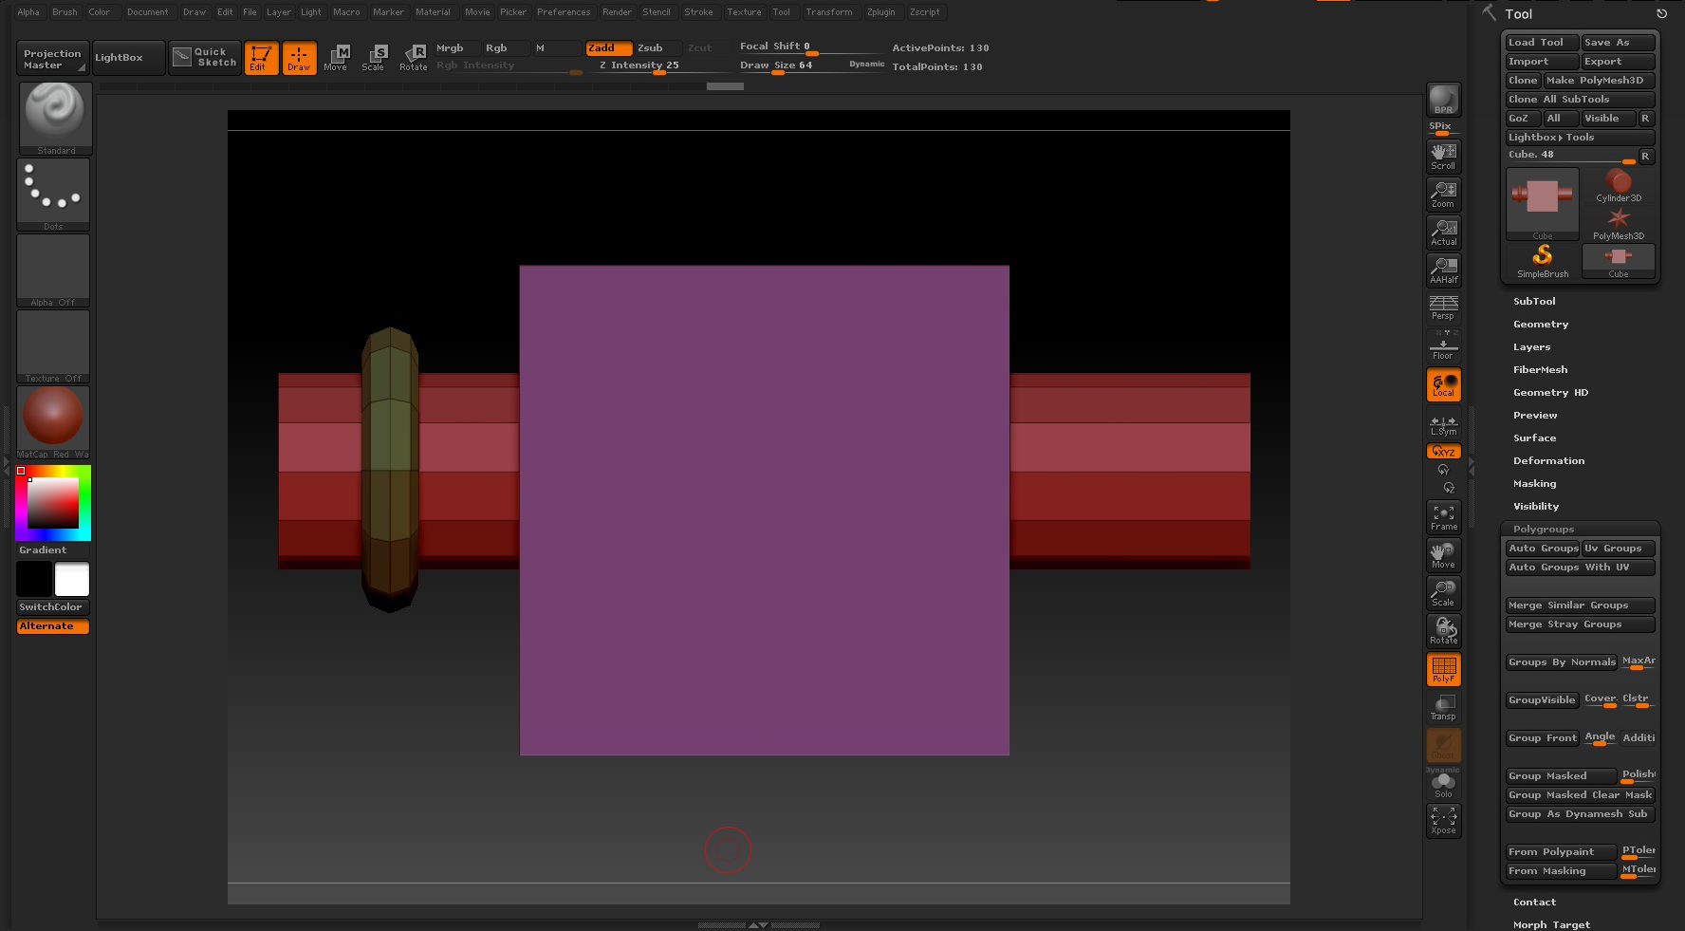Image resolution: width=1685 pixels, height=931 pixels.
Task: Click the Make PolyMesh3D button
Action: pyautogui.click(x=1599, y=81)
